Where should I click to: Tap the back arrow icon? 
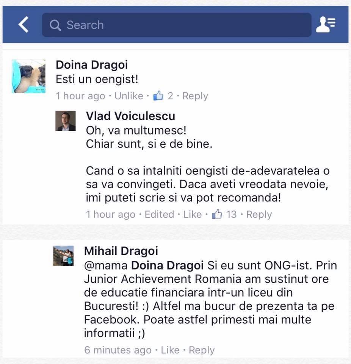pyautogui.click(x=24, y=24)
